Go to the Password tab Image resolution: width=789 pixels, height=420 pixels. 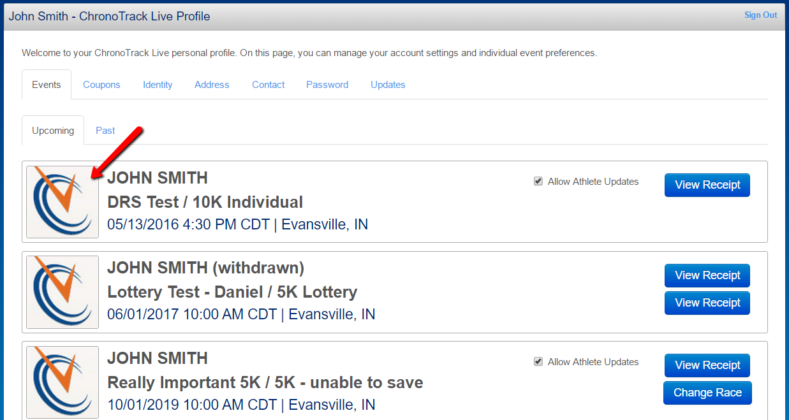point(327,85)
